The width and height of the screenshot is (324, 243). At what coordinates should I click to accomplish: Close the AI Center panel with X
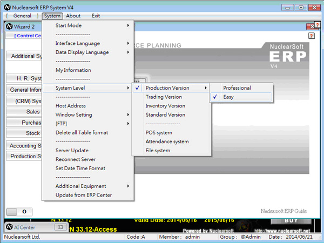coord(60,227)
